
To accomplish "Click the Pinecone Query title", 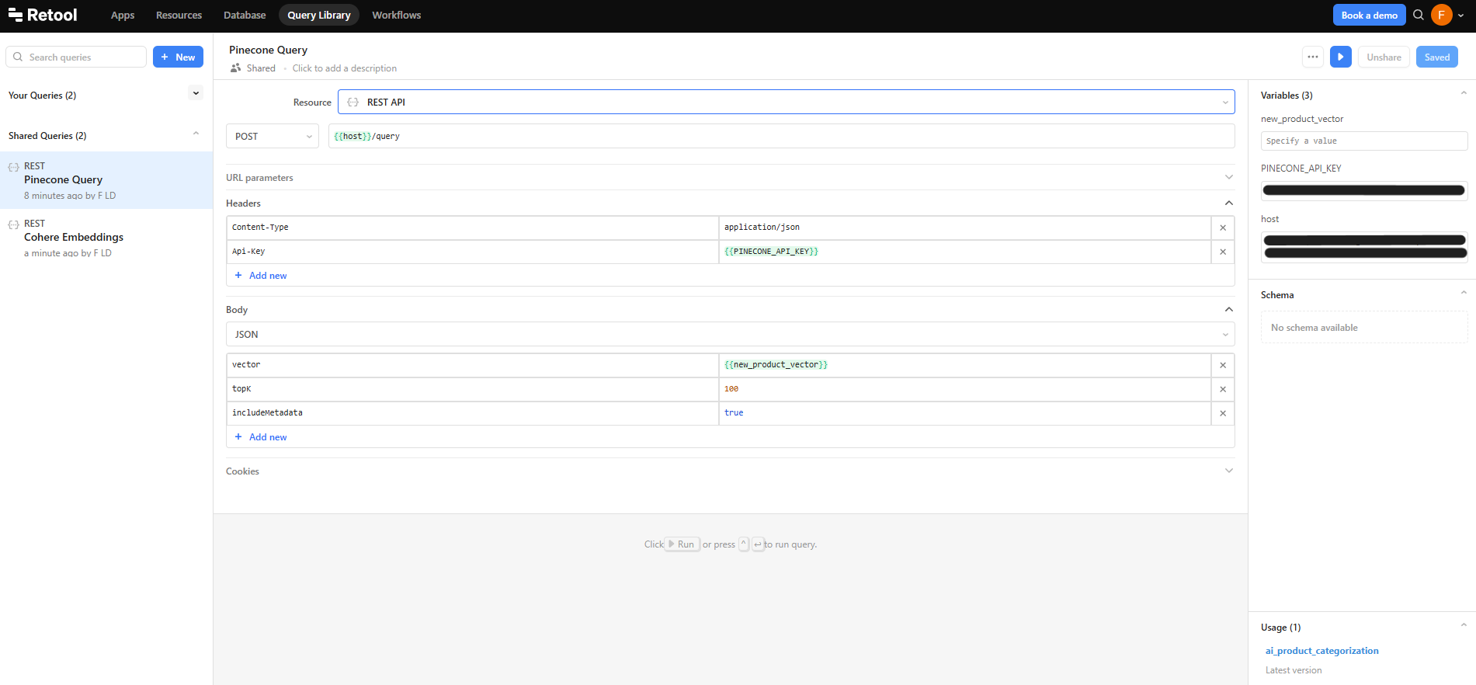I will pyautogui.click(x=268, y=50).
